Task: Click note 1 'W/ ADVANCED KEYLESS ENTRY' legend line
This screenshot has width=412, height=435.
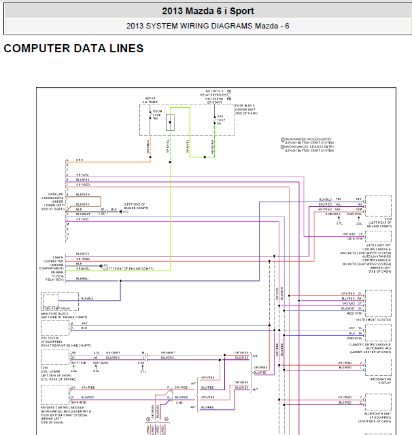Action: tap(307, 140)
